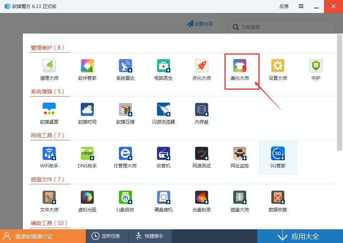Open 收音机 radio tool
The height and width of the screenshot is (243, 343).
coord(163,158)
